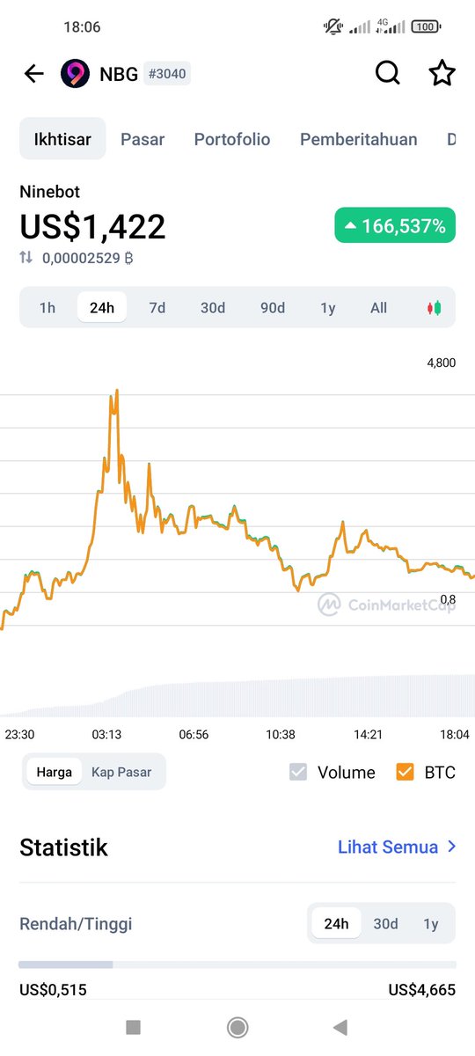Viewport: 475px width, 1056px height.
Task: Tap Android home circle button
Action: 237,1027
